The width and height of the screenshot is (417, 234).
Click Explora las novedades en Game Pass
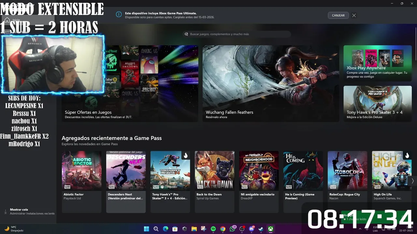[90, 144]
